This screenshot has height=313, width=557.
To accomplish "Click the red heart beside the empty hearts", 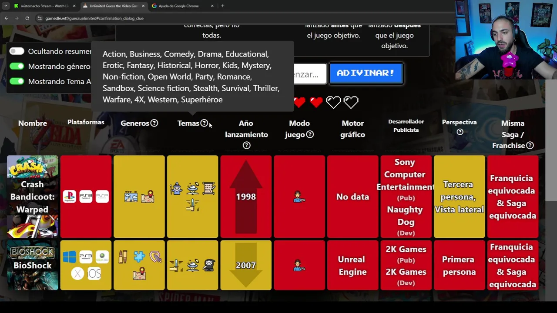I will pyautogui.click(x=316, y=102).
